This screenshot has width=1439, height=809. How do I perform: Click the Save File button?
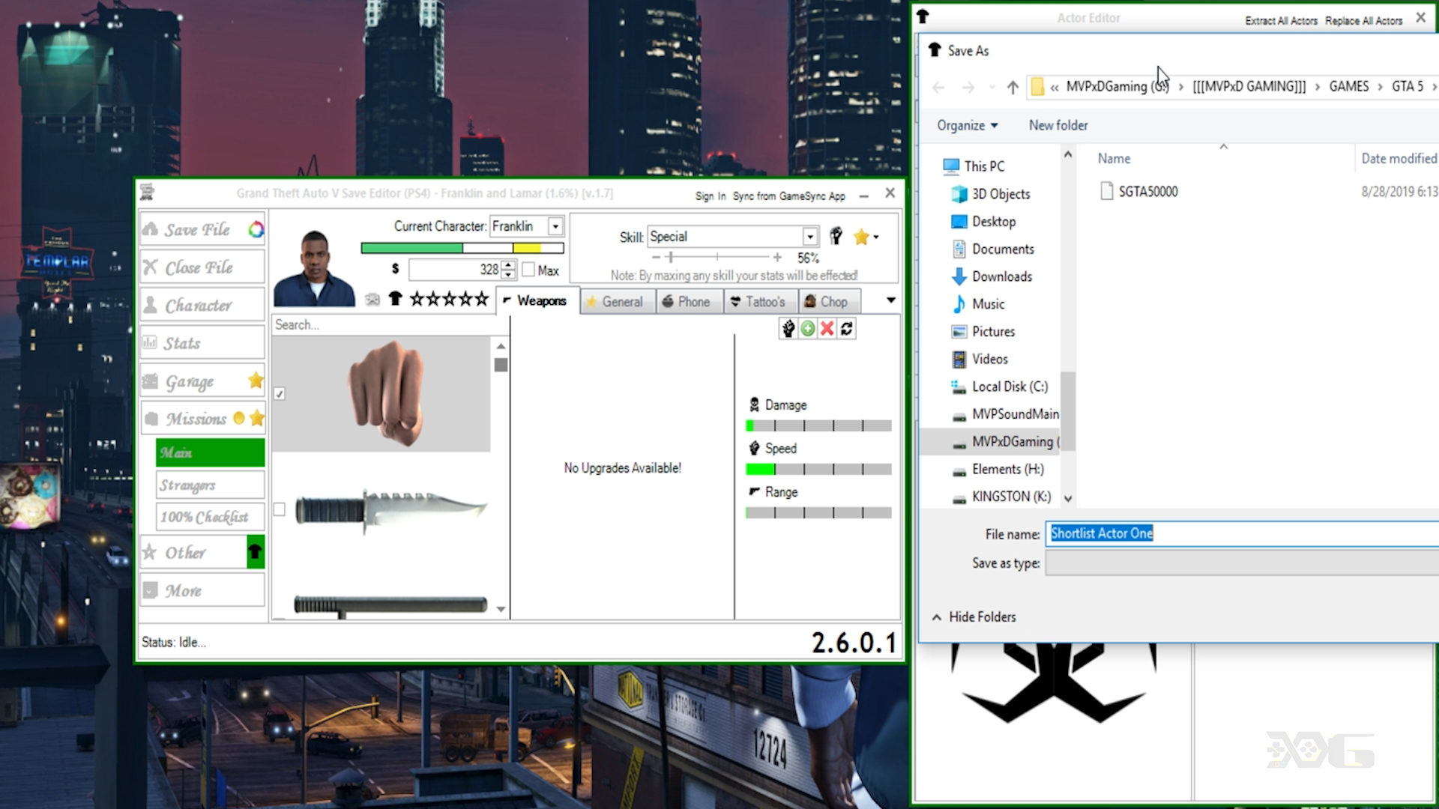(202, 229)
